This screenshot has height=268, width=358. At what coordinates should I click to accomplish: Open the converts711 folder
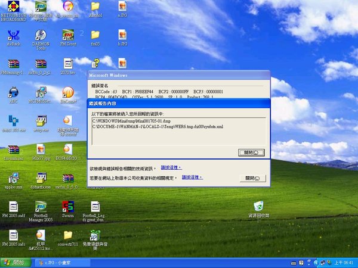click(68, 238)
